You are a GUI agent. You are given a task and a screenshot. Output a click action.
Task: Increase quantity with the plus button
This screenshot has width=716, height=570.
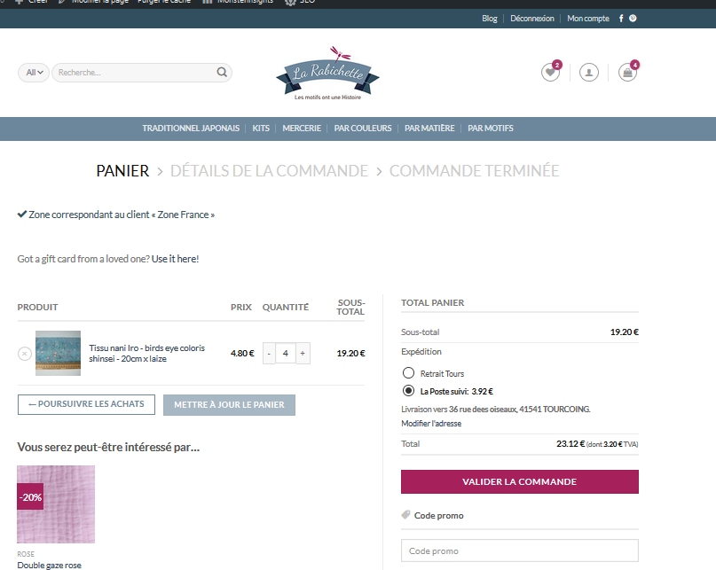tap(303, 354)
